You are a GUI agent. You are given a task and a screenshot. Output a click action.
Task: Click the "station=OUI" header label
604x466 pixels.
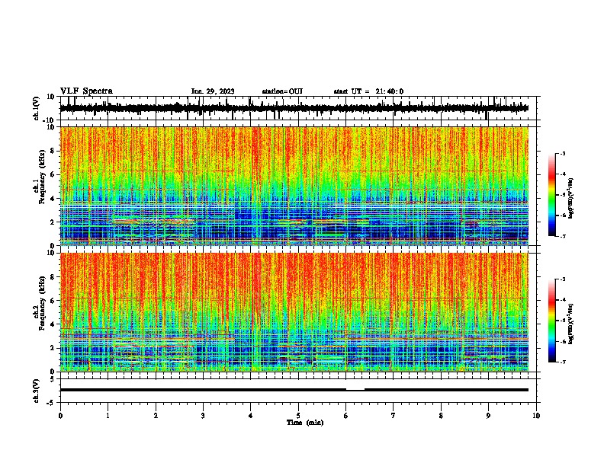tap(282, 91)
